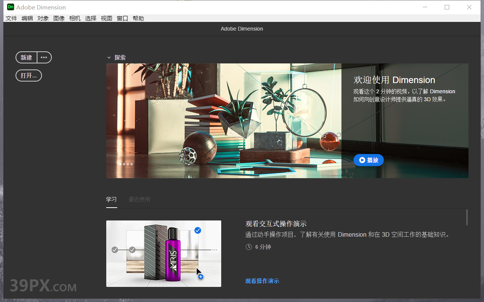Screen dimensions: 484x302
Task: Open the 编辑 menu
Action: pyautogui.click(x=27, y=18)
